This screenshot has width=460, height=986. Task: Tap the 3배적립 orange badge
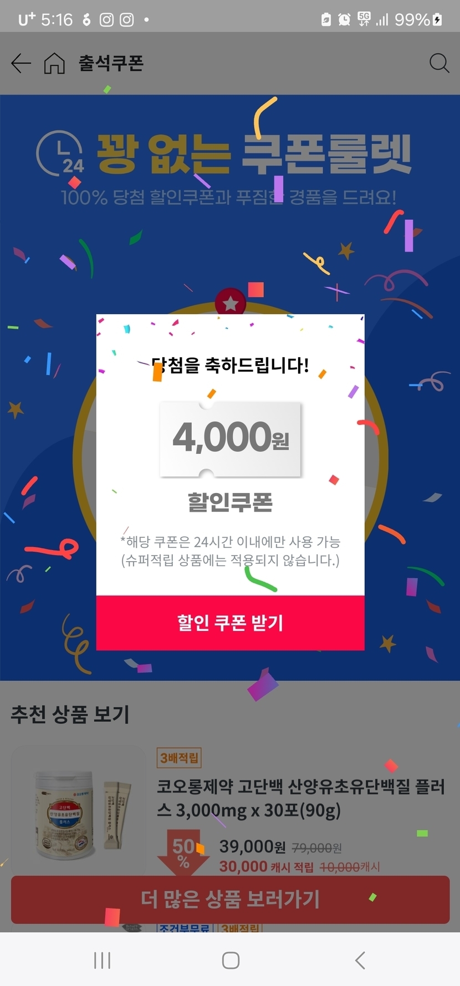[178, 758]
